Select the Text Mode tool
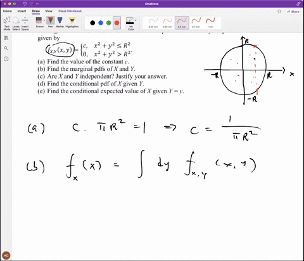 tap(7, 23)
